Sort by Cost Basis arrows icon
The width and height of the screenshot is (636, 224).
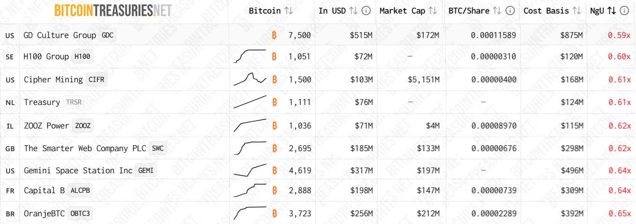(576, 11)
